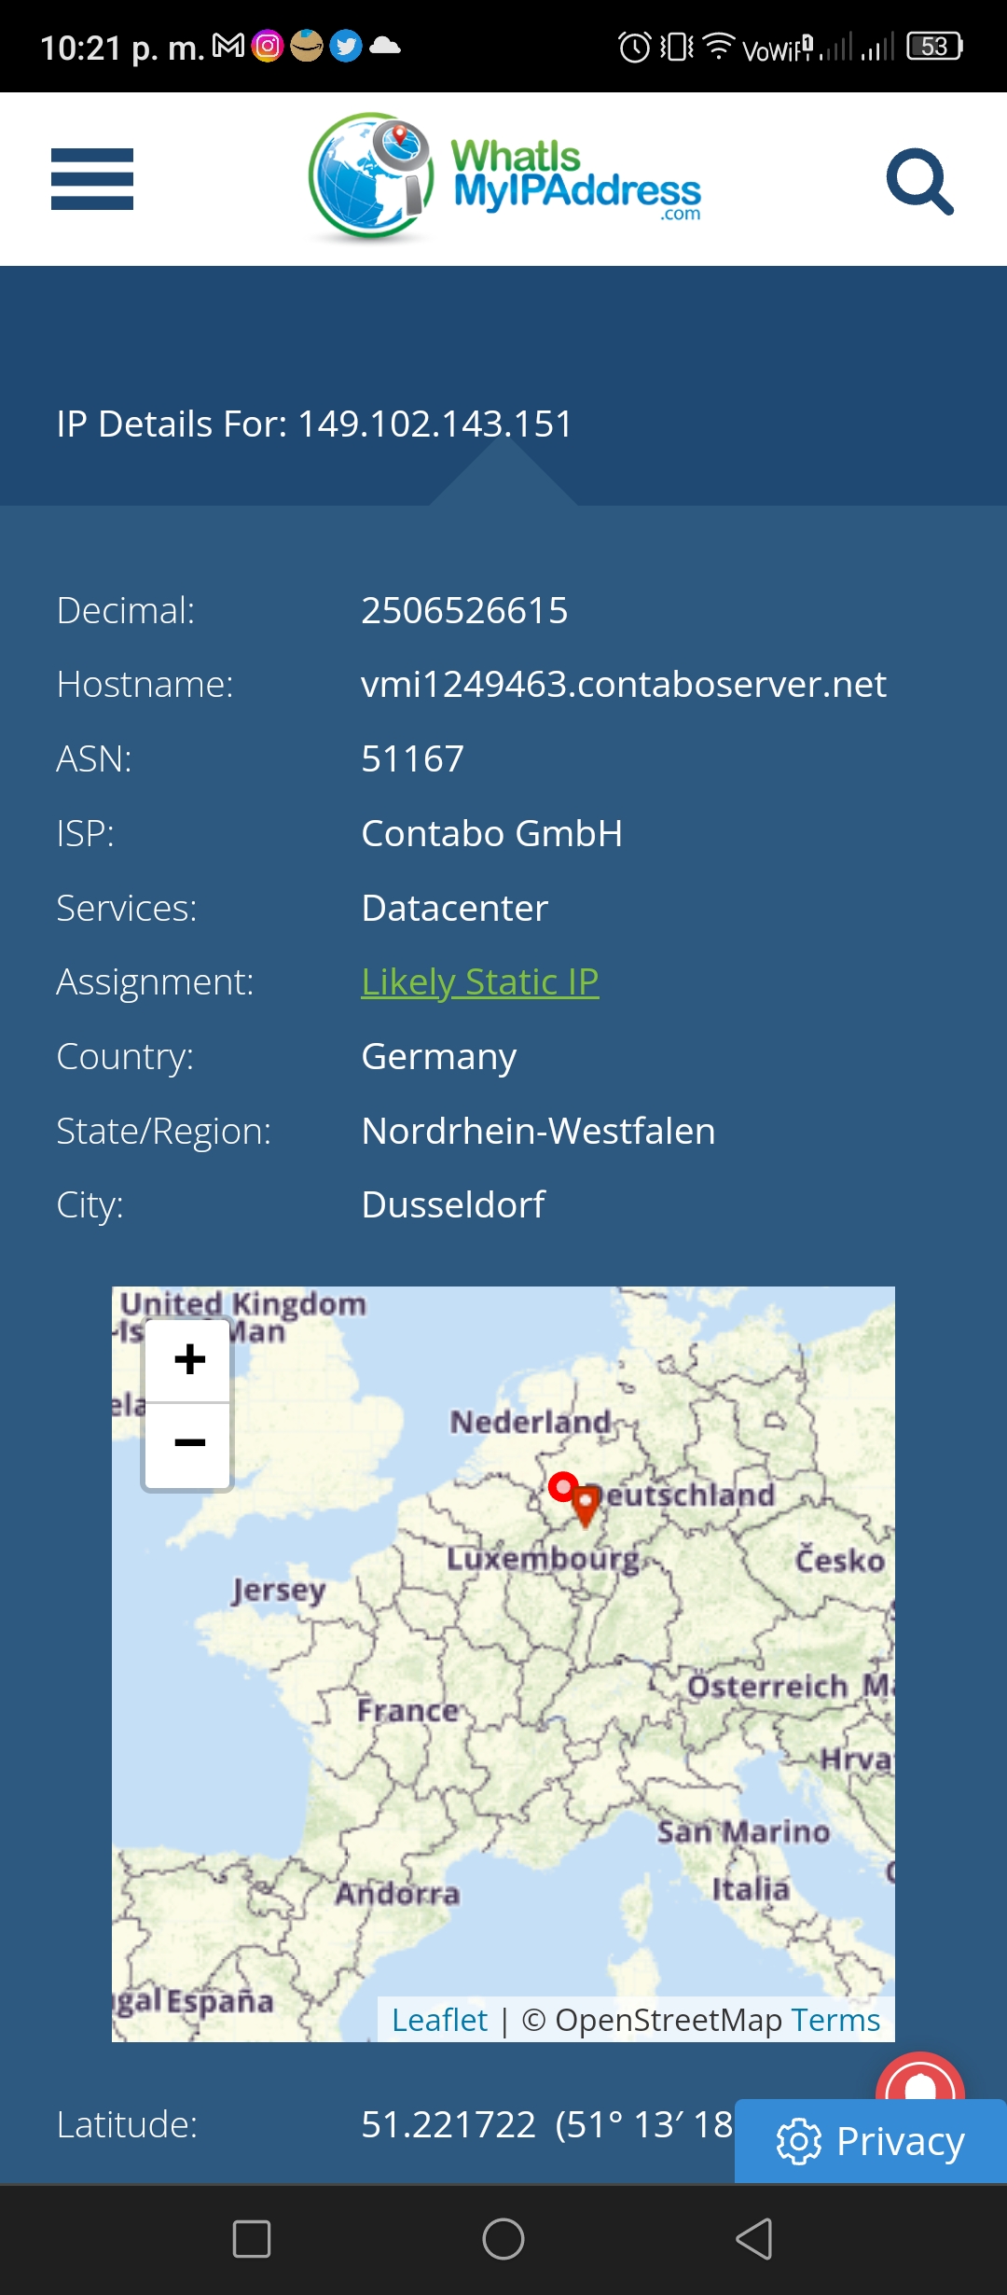The image size is (1007, 2295).
Task: Open the Leaflet attribution link
Action: tap(439, 2020)
